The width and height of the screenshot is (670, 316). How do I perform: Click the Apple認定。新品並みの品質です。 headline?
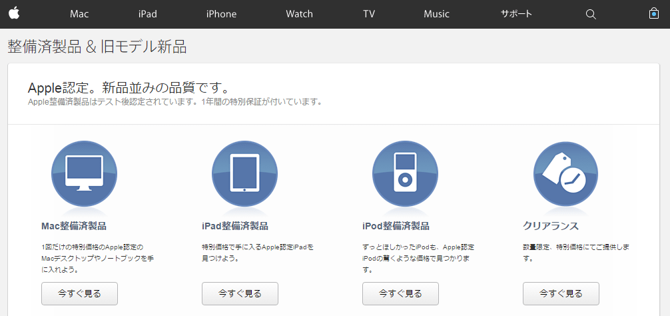pos(129,87)
